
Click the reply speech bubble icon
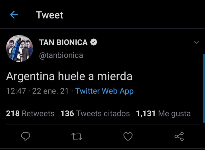point(26,137)
